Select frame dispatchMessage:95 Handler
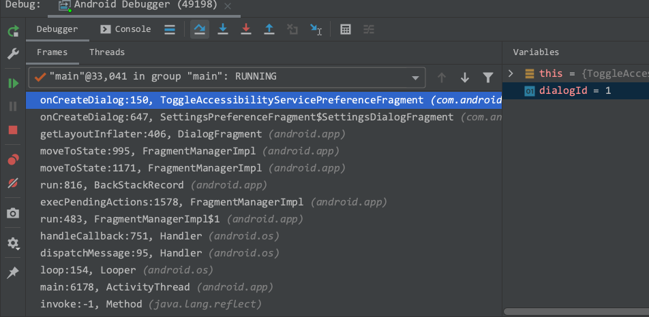This screenshot has height=317, width=649. [x=264, y=253]
